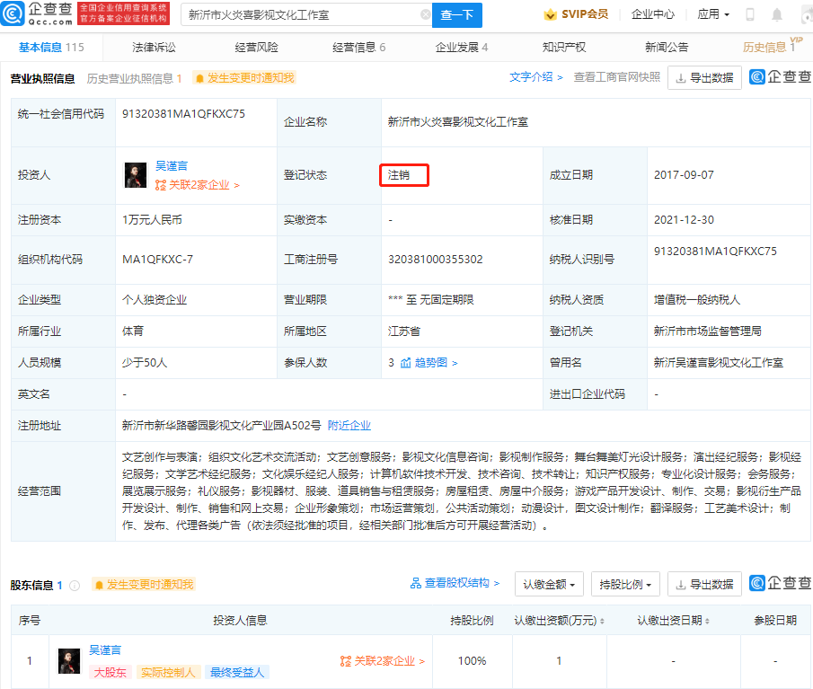Switch to 法律诉讼 tab

coord(154,48)
